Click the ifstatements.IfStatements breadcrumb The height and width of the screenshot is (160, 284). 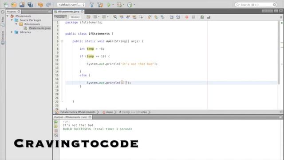coord(78,112)
